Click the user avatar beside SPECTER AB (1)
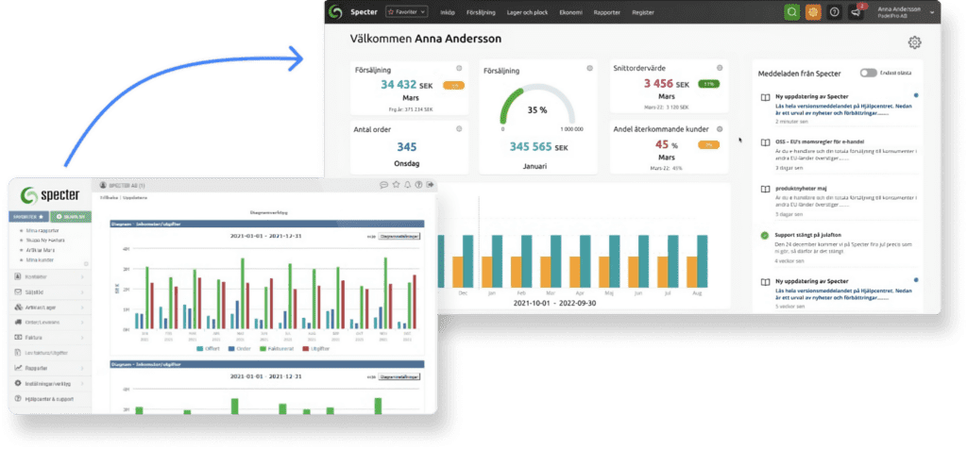Screen dimensions: 967x449 point(103,185)
